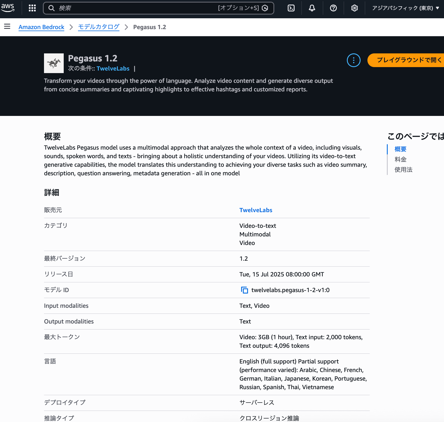This screenshot has height=422, width=444.
Task: Click the Pegasus model logo thumbnail
Action: click(54, 63)
